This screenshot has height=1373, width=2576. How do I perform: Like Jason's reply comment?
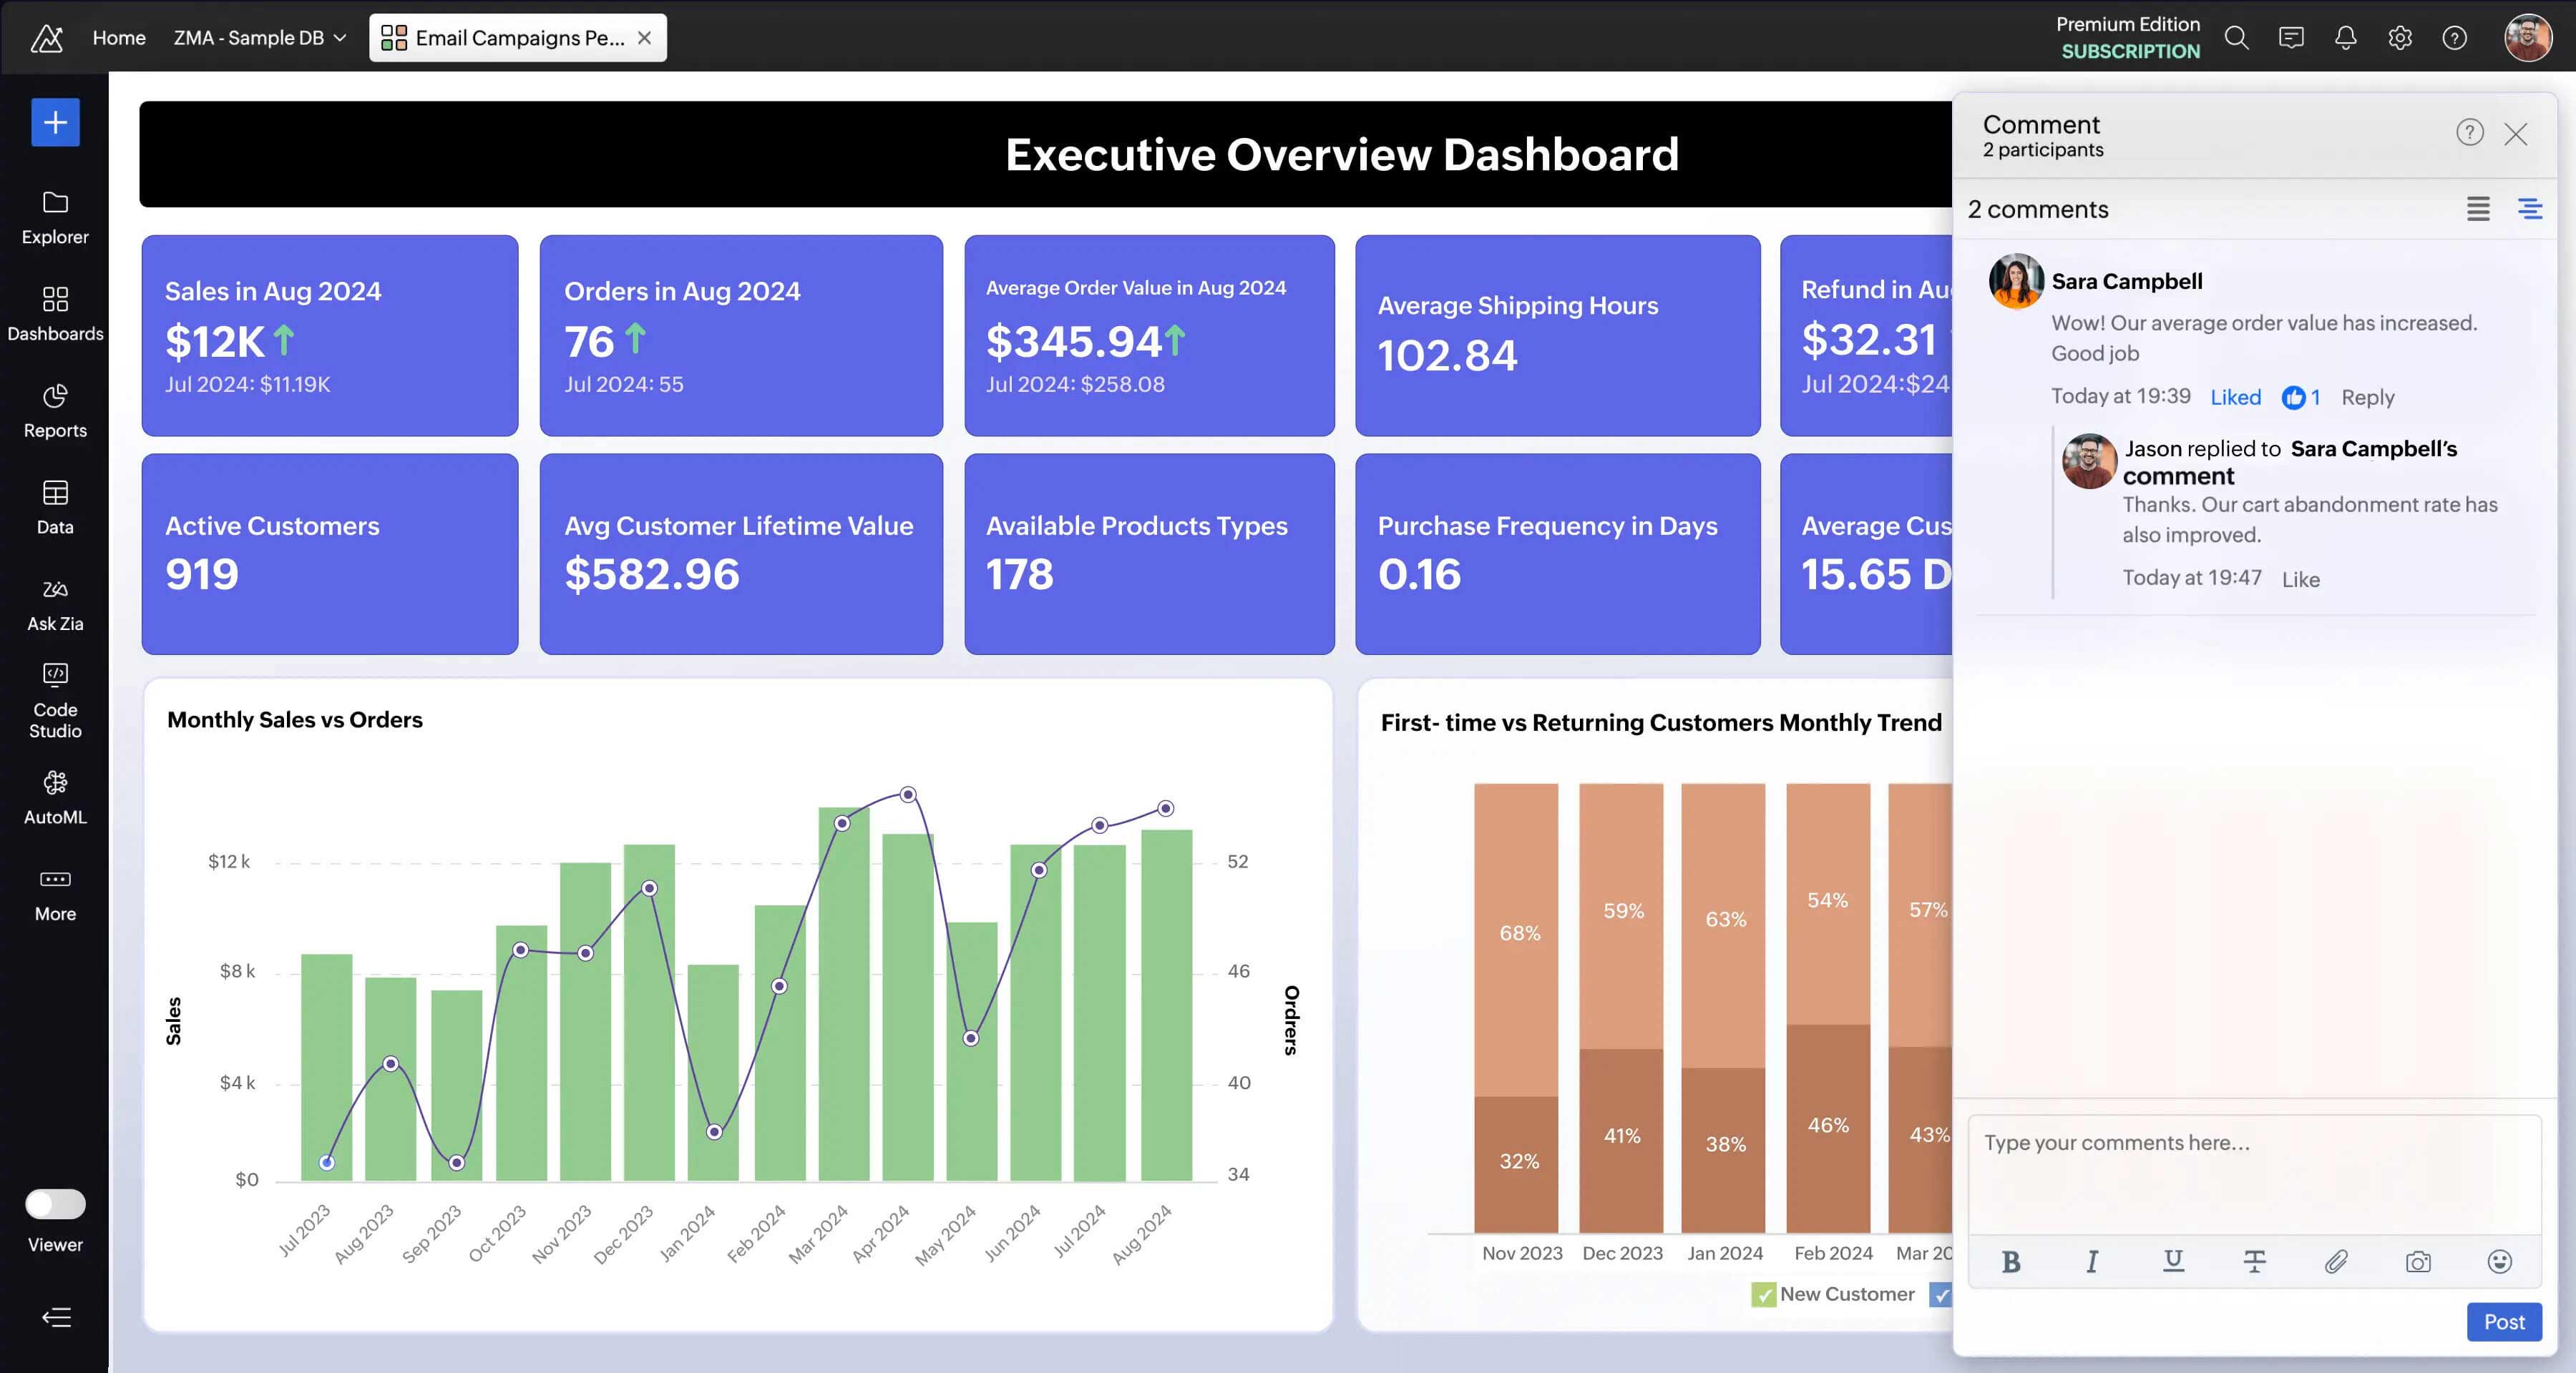(2300, 579)
